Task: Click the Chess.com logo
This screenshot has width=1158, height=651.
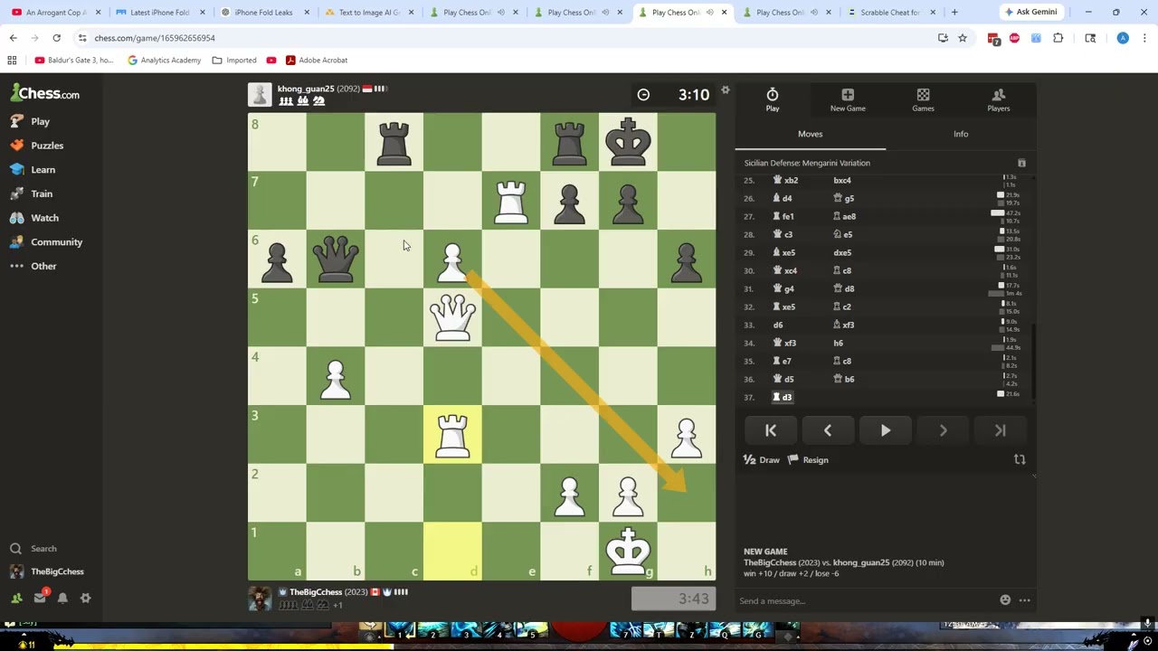Action: [x=45, y=93]
